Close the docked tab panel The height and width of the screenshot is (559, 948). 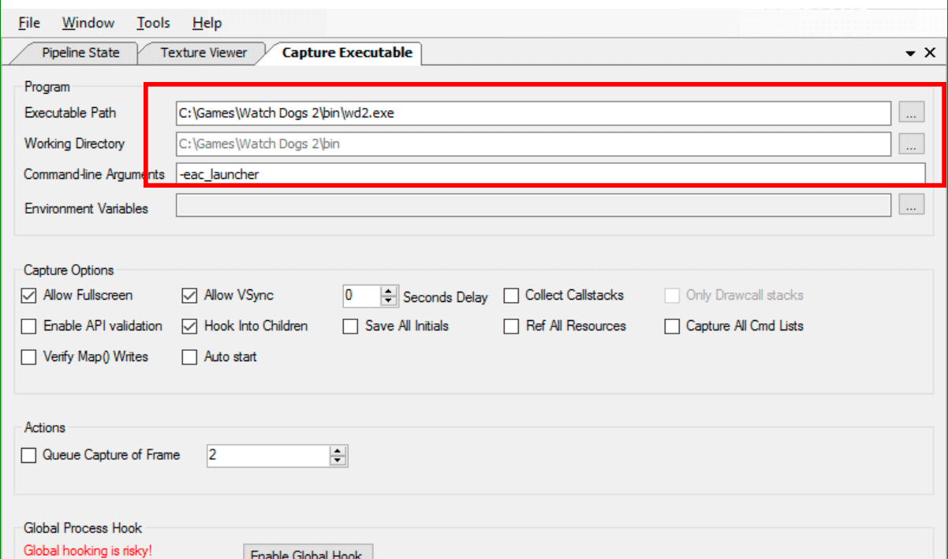931,53
